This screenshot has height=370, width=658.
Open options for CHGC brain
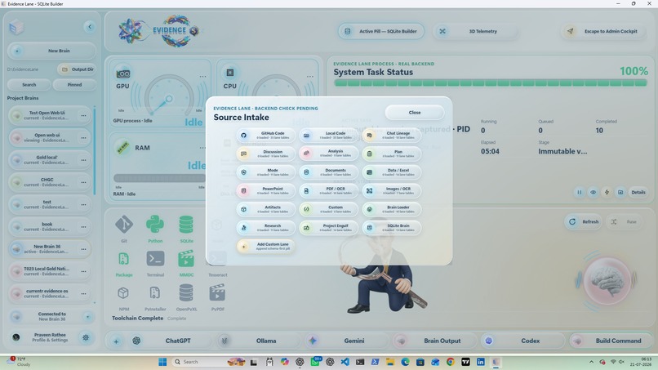[83, 182]
